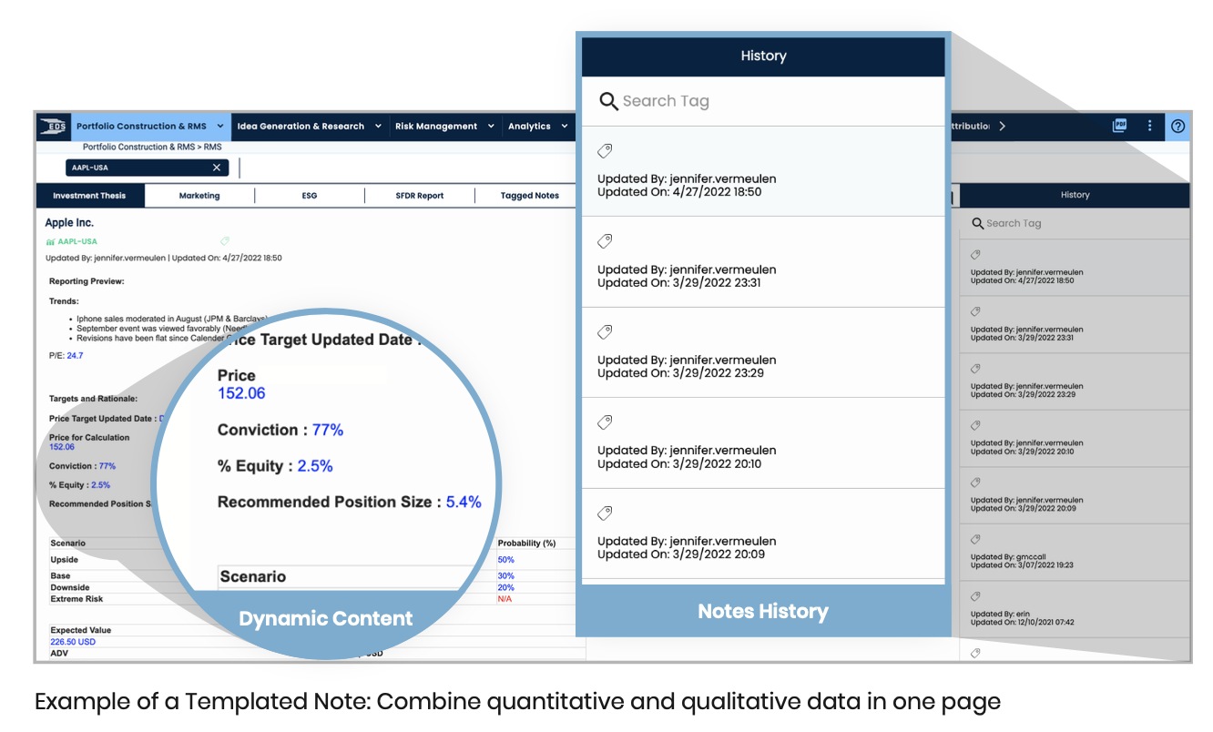Click the EDS logo icon

[53, 126]
